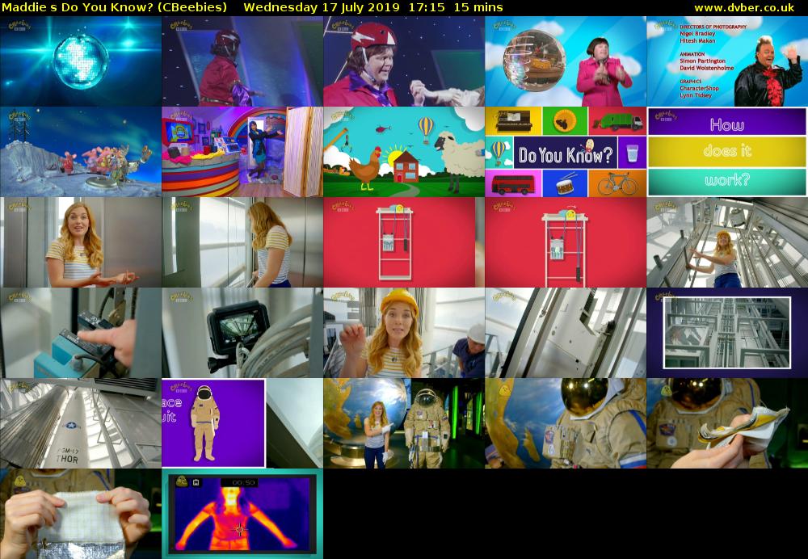Select the green tile with the orange disc
The width and height of the screenshot is (808, 559).
click(565, 120)
